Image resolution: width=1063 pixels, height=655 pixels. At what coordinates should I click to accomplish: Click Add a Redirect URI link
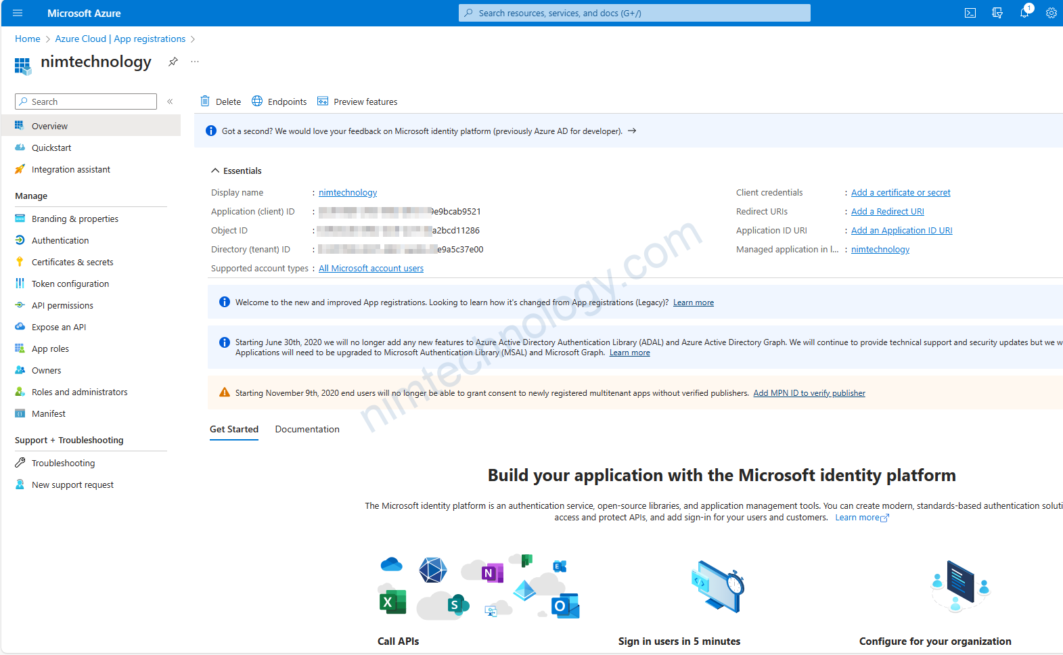pos(887,212)
